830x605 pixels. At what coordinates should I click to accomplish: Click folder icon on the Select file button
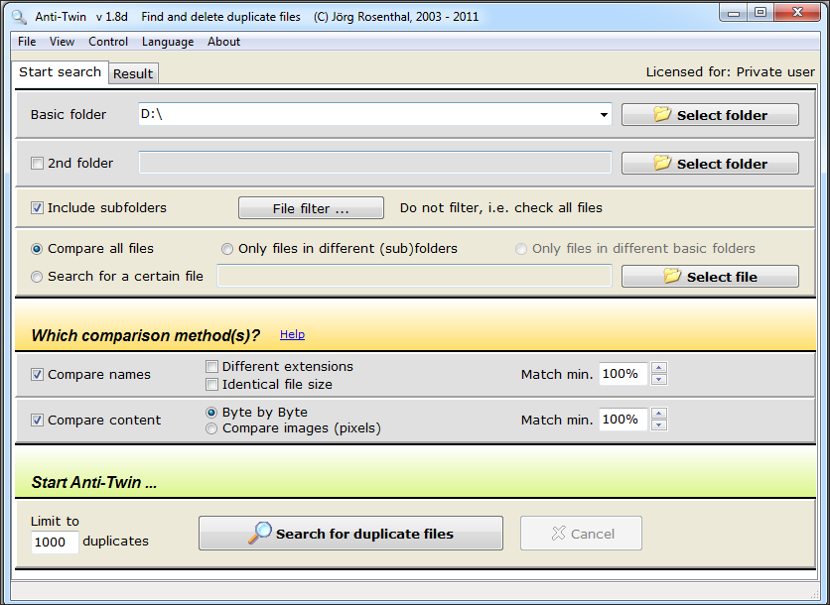672,276
